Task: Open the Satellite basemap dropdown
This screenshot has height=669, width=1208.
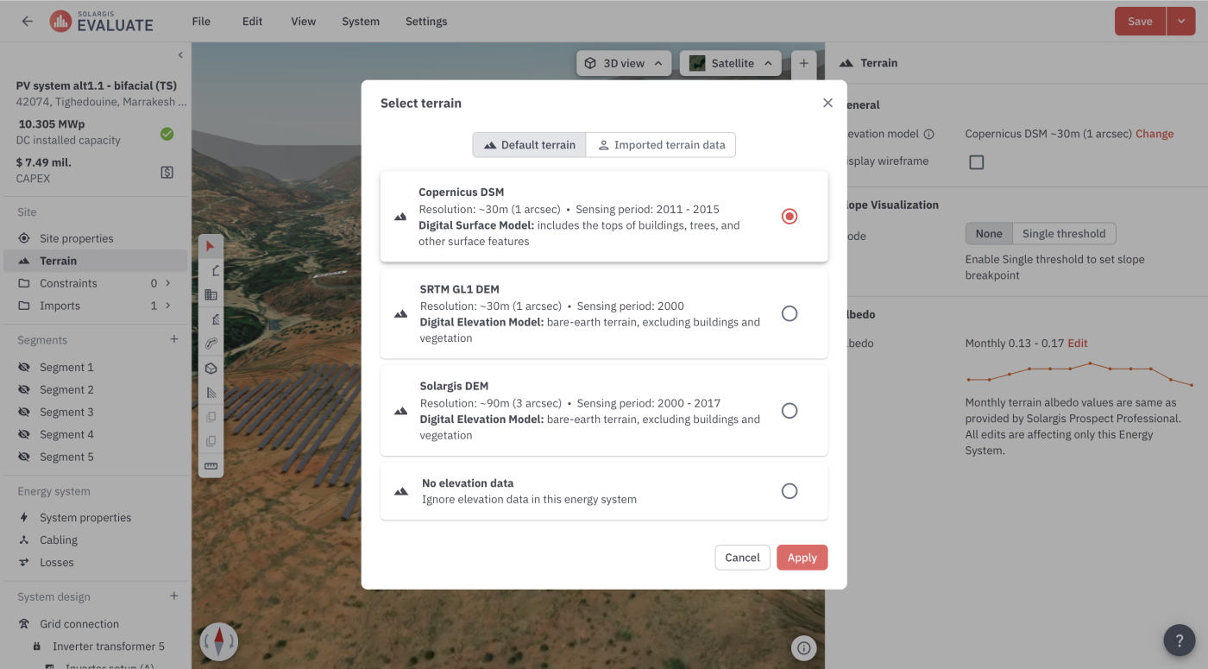Action: tap(731, 63)
